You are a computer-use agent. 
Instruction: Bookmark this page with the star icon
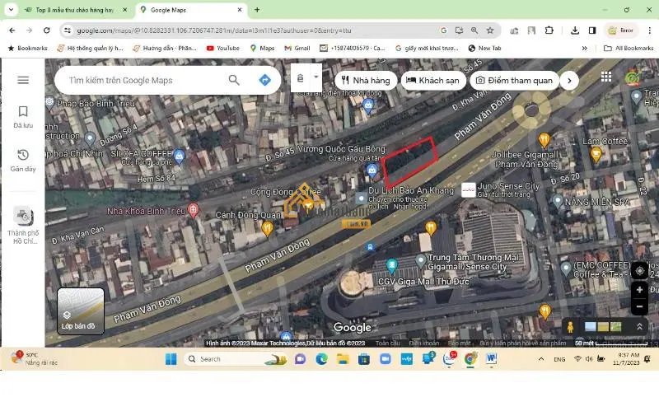coord(490,30)
